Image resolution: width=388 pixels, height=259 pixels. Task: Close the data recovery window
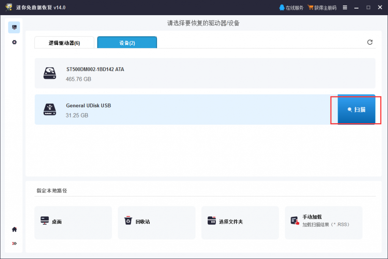pyautogui.click(x=380, y=8)
